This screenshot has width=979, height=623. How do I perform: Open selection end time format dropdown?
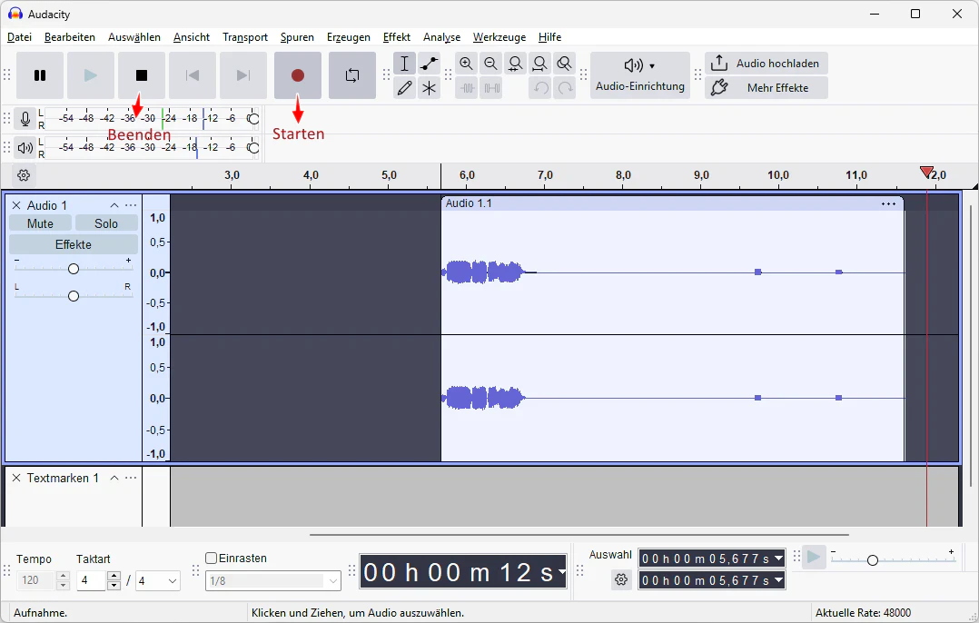point(778,580)
